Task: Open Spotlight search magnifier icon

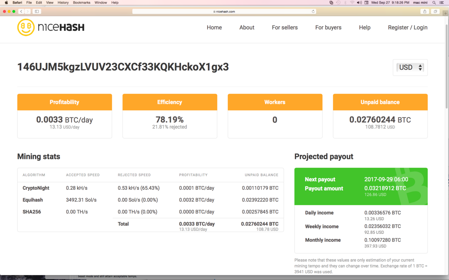Action: click(434, 2)
